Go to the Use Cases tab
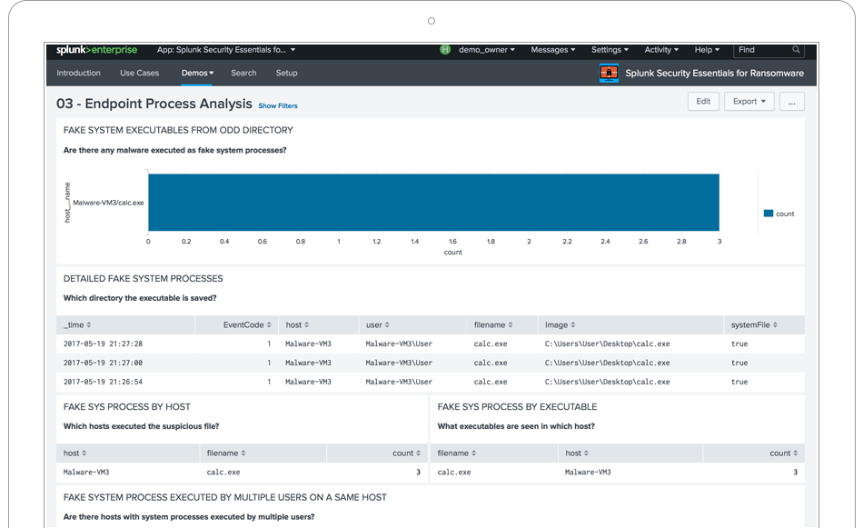 click(x=139, y=73)
